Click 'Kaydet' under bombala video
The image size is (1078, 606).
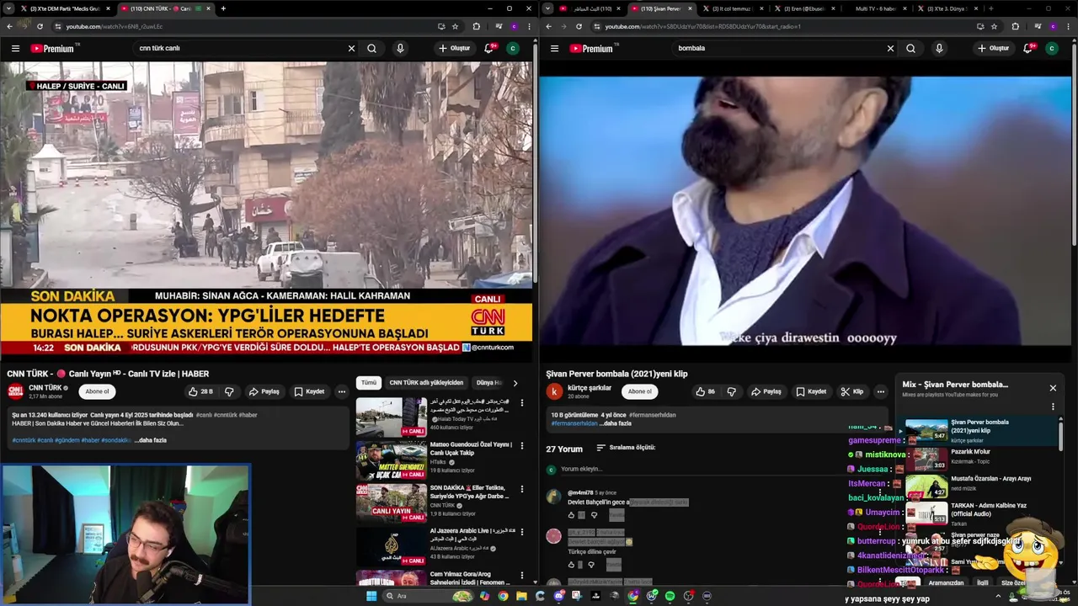click(810, 391)
